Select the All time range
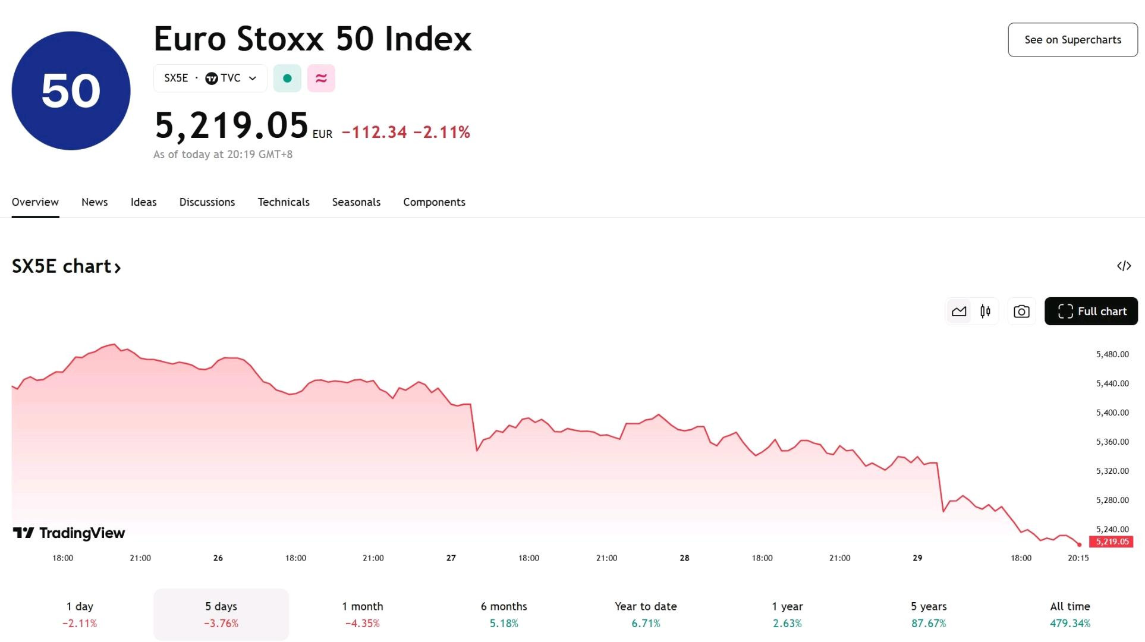Image resolution: width=1145 pixels, height=642 pixels. (x=1070, y=615)
